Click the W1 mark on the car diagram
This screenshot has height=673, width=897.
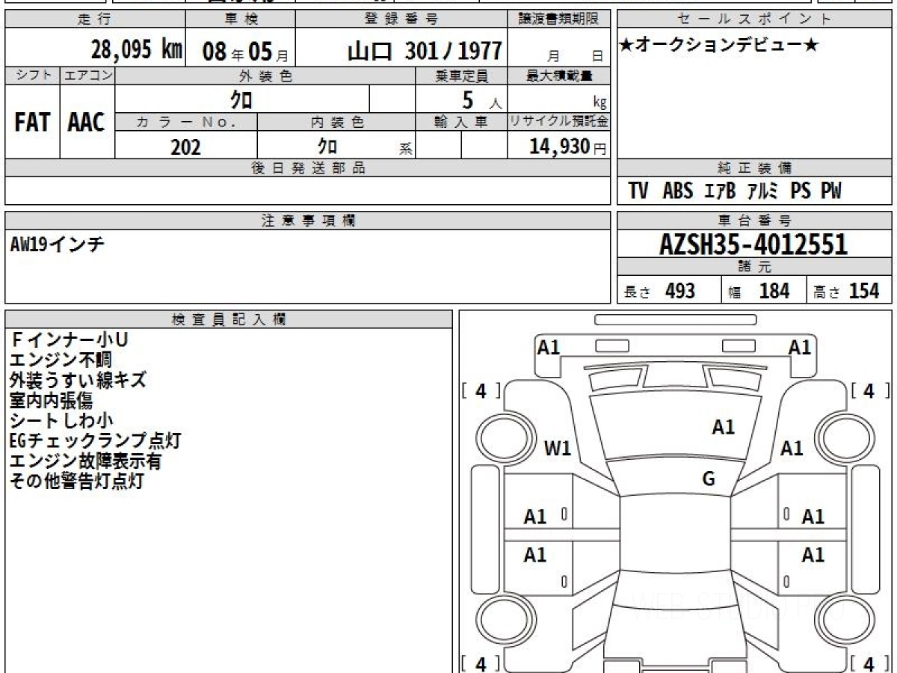(x=558, y=449)
